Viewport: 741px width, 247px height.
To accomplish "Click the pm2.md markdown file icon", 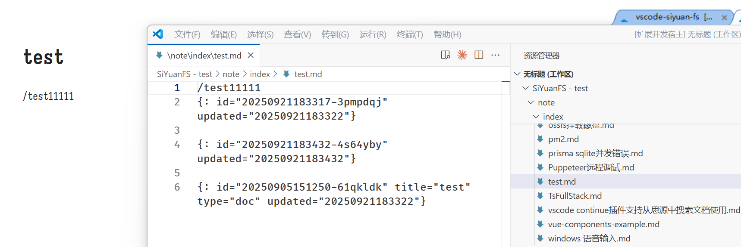I will point(540,139).
